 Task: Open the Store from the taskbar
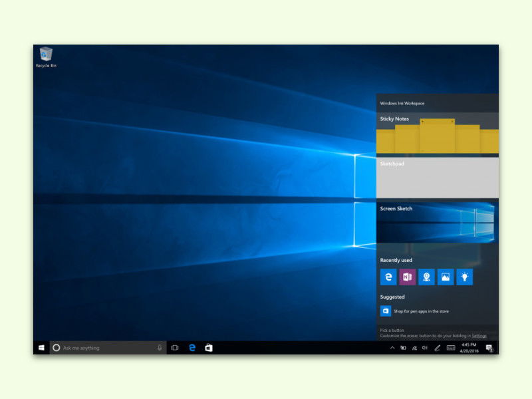(x=209, y=348)
